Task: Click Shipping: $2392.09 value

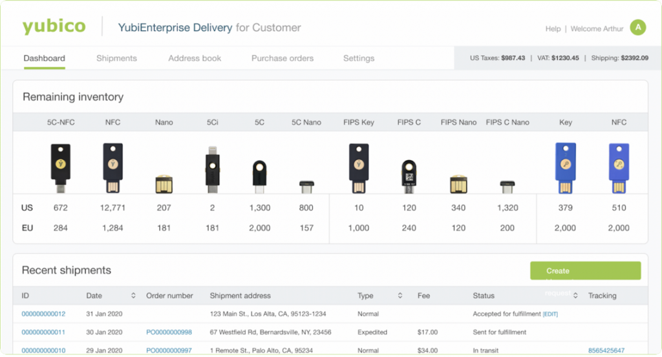Action: pyautogui.click(x=620, y=58)
